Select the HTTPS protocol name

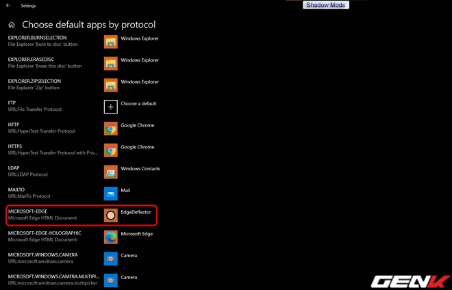15,146
